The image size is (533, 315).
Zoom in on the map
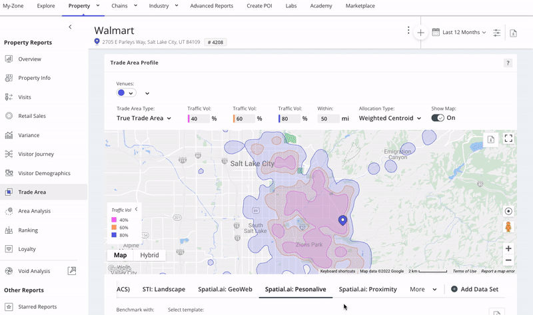[x=508, y=248]
